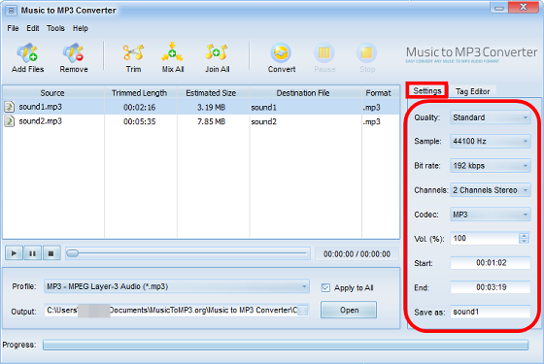Click the app icon in title bar
Image resolution: width=544 pixels, height=364 pixels.
tap(11, 11)
